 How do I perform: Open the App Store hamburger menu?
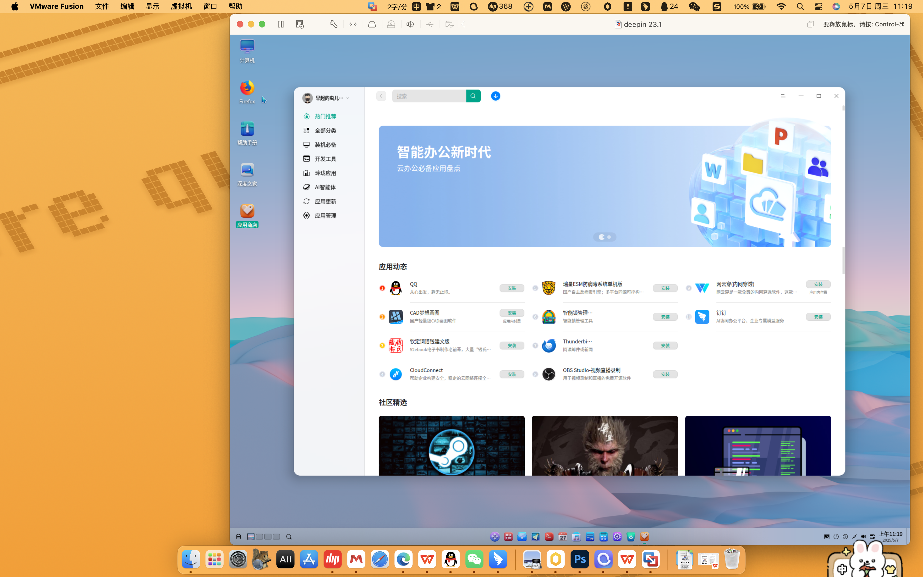click(x=783, y=96)
